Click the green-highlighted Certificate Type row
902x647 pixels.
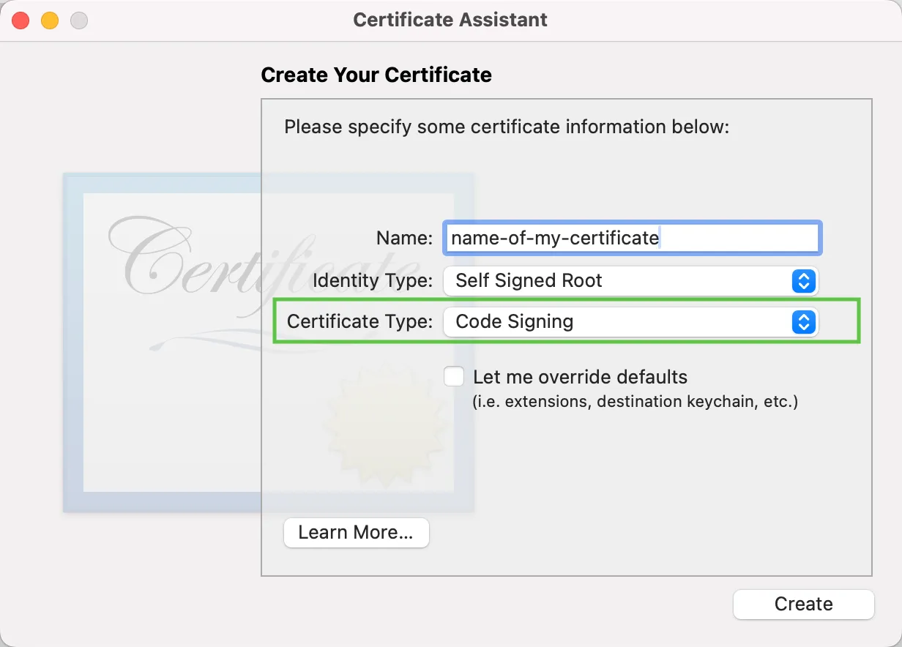(x=566, y=322)
